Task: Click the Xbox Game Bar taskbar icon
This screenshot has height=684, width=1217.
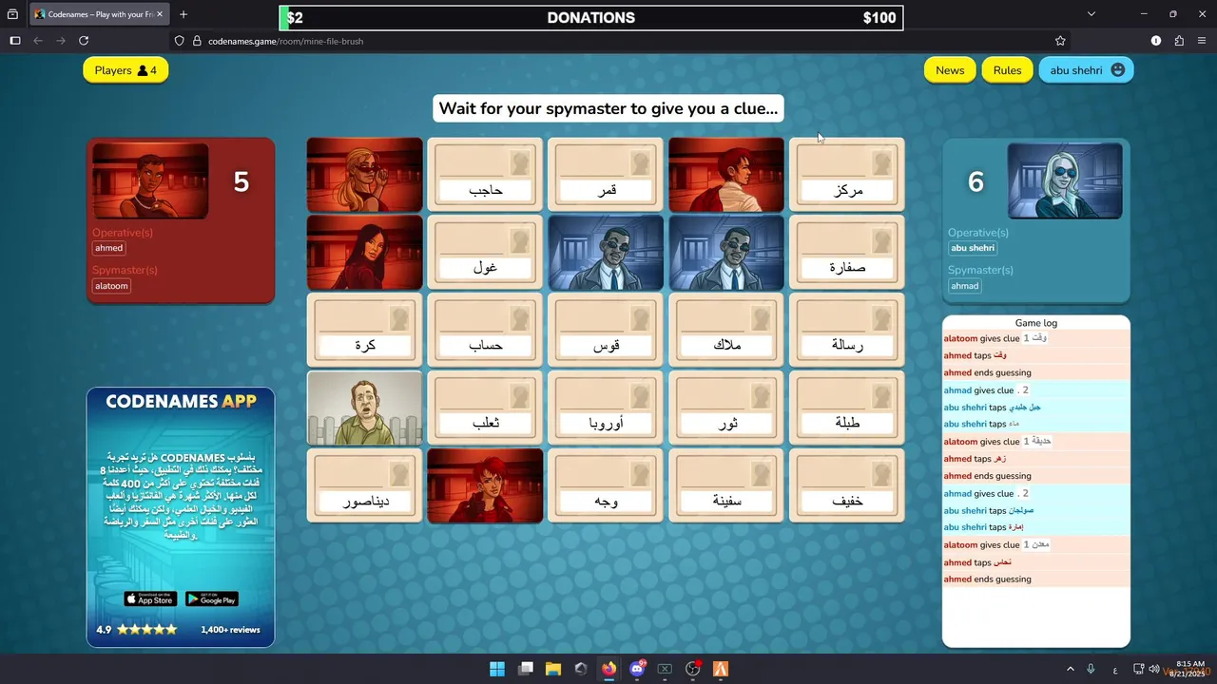Action: point(665,669)
